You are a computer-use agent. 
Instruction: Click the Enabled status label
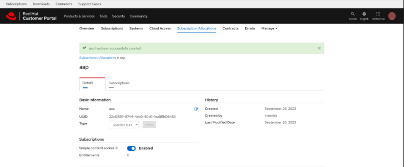[146, 148]
